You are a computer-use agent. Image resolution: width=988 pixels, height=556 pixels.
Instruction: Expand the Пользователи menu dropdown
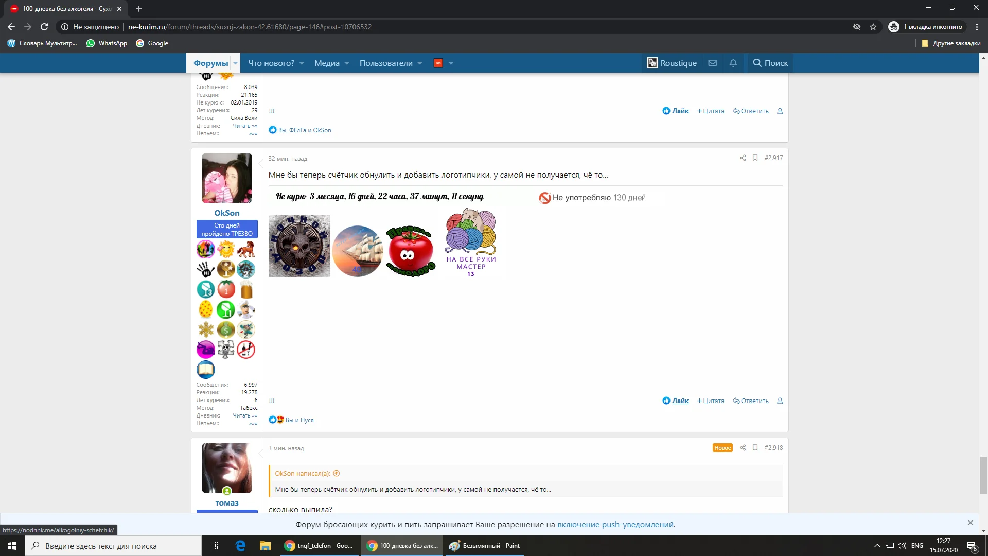(419, 63)
